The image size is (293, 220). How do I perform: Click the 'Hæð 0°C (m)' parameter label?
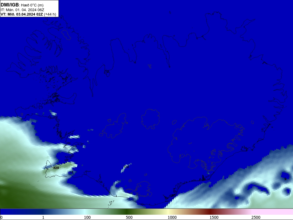32,5
